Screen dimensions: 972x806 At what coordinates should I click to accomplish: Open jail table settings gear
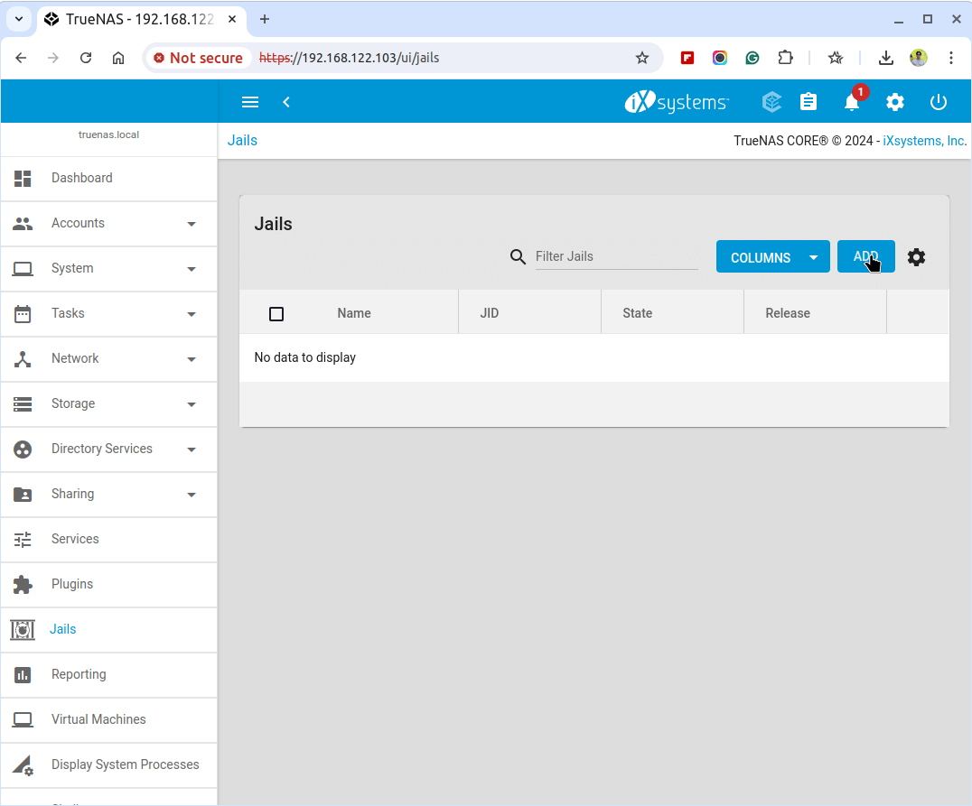pos(916,257)
